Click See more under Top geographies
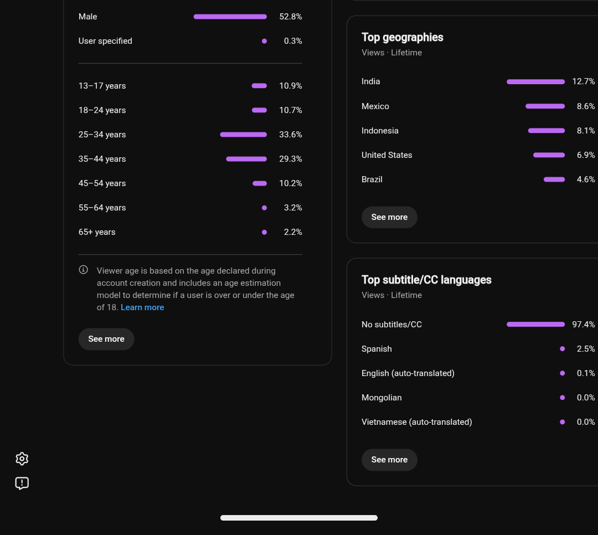Viewport: 598px width, 535px height. click(x=389, y=217)
